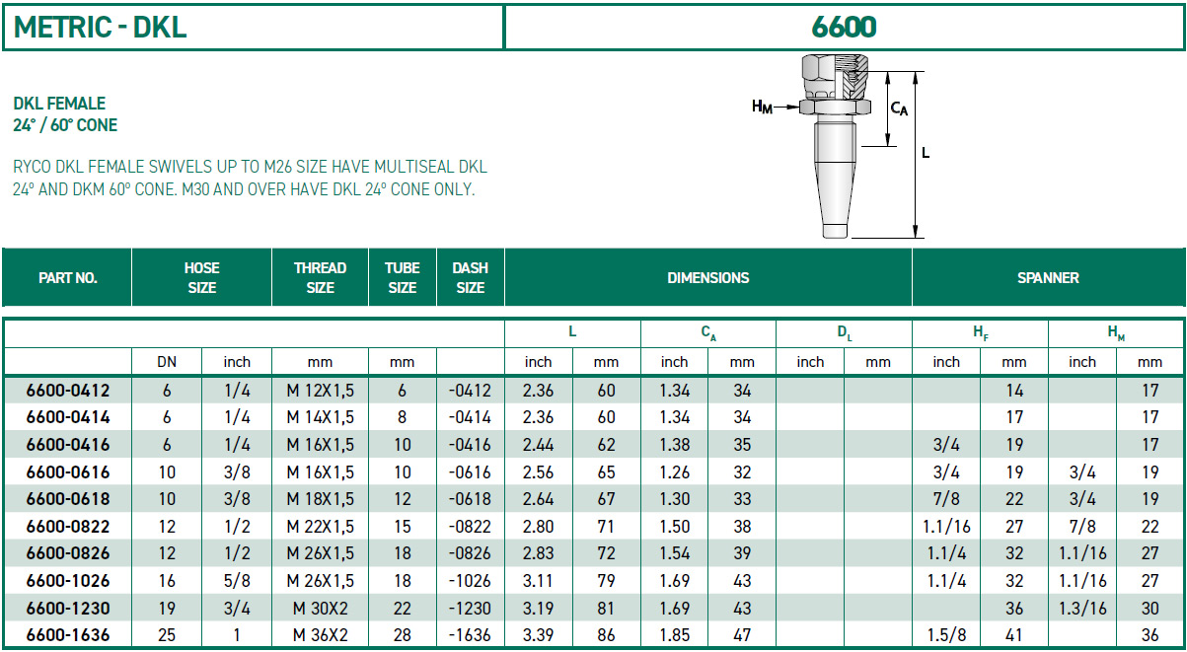Select part number 6600-1026
The width and height of the screenshot is (1187, 652).
point(68,580)
